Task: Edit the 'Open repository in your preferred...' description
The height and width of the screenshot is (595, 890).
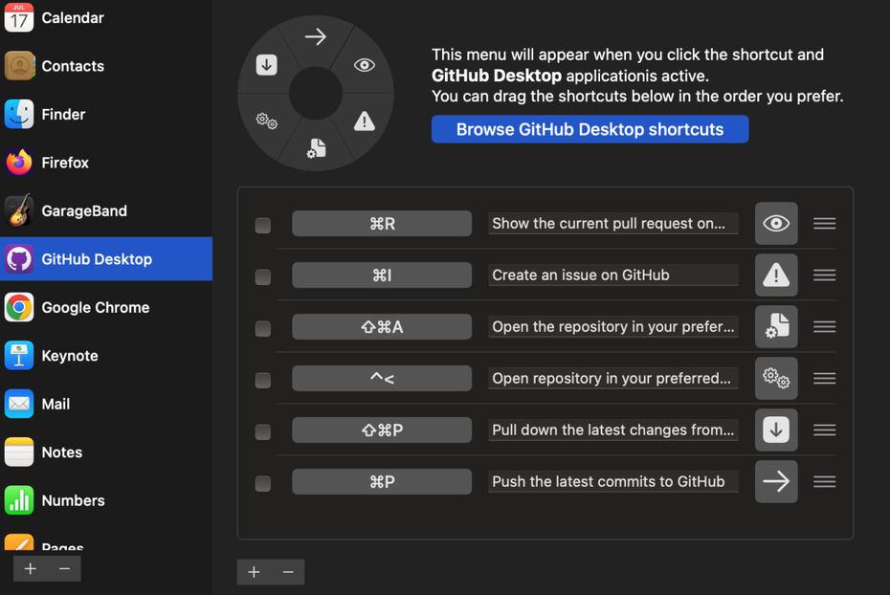Action: tap(613, 378)
